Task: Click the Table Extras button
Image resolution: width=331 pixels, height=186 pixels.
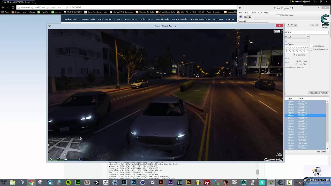Action: [x=321, y=152]
